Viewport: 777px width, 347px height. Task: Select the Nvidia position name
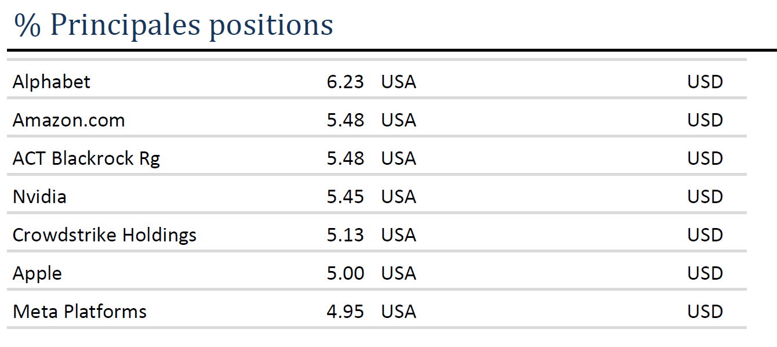39,197
